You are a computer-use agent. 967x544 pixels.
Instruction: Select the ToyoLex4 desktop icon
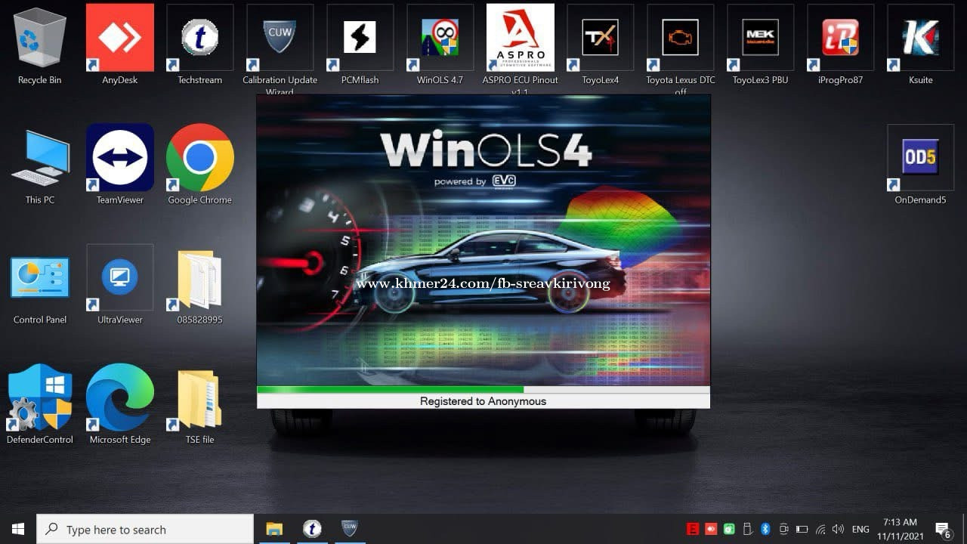[x=601, y=46]
